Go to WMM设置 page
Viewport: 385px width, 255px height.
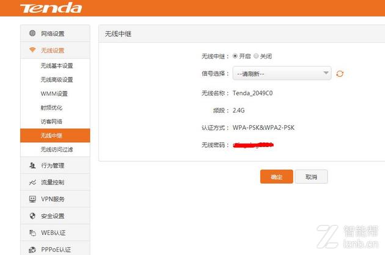(54, 94)
